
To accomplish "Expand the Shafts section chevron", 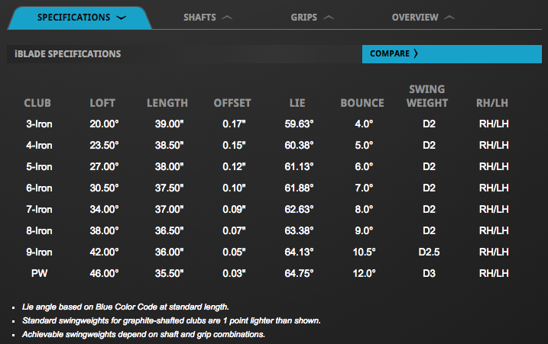I will click(x=227, y=18).
